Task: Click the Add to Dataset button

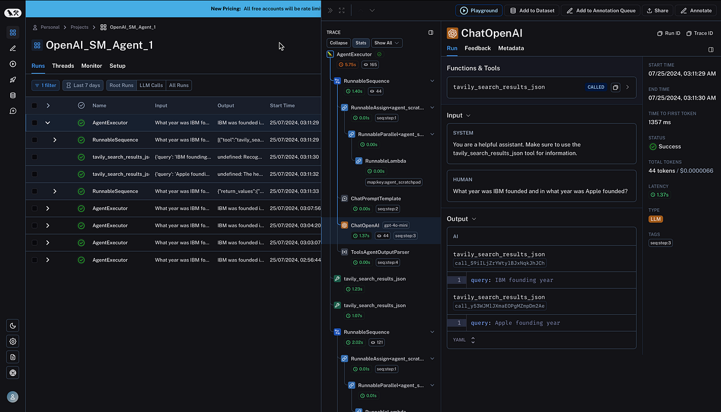Action: click(x=532, y=10)
